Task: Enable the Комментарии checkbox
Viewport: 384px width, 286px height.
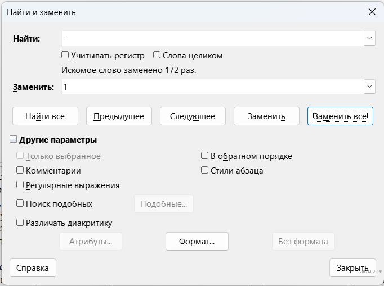Action: pos(20,171)
